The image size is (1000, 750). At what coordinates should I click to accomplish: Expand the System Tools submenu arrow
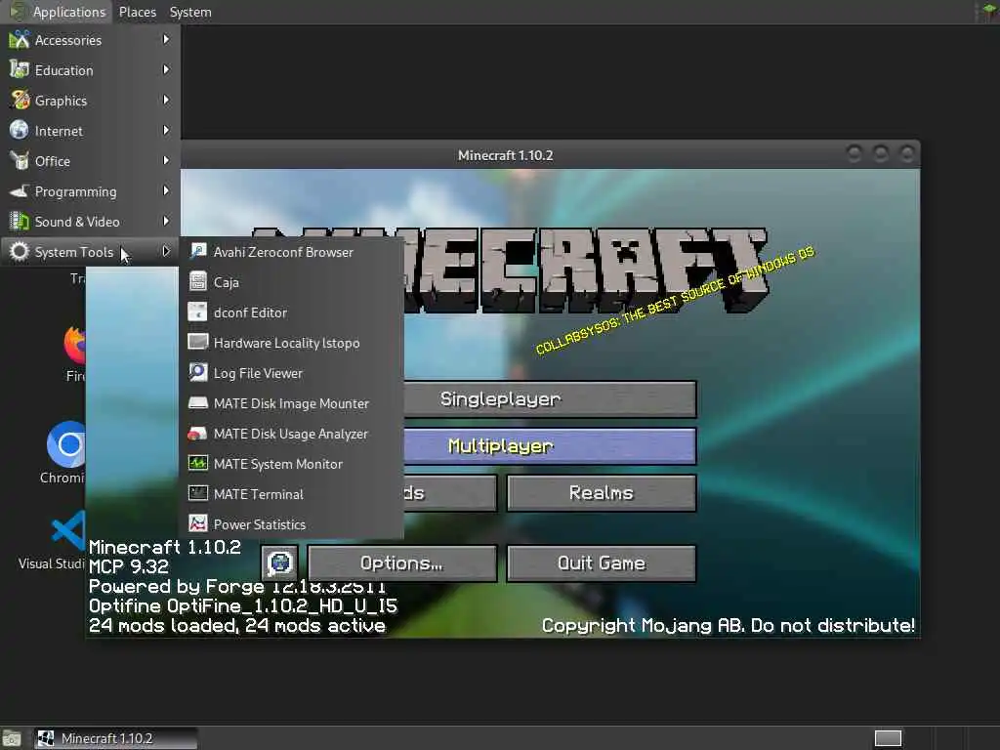point(166,251)
